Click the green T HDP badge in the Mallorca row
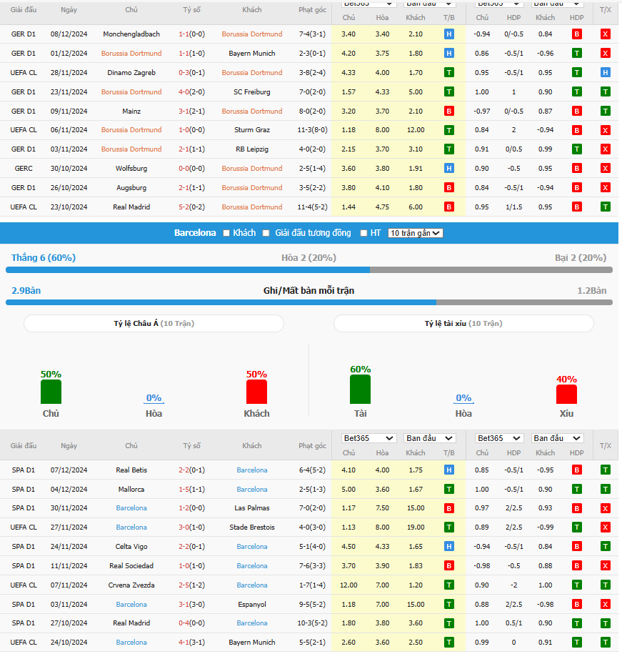Viewport: 622px width, 654px height. point(576,489)
